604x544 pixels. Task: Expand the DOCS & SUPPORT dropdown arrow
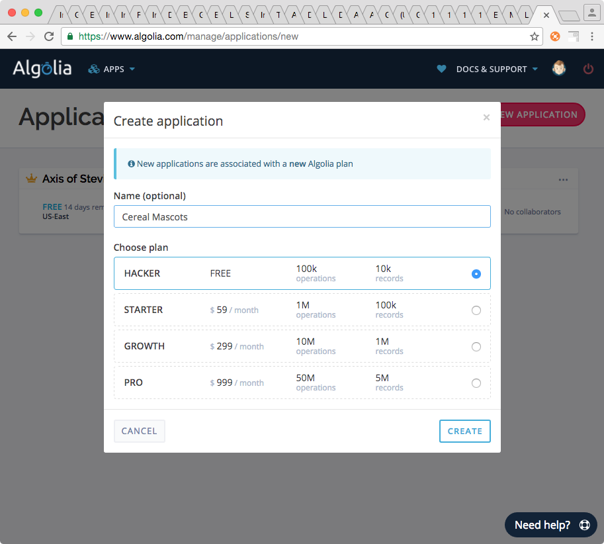point(535,69)
